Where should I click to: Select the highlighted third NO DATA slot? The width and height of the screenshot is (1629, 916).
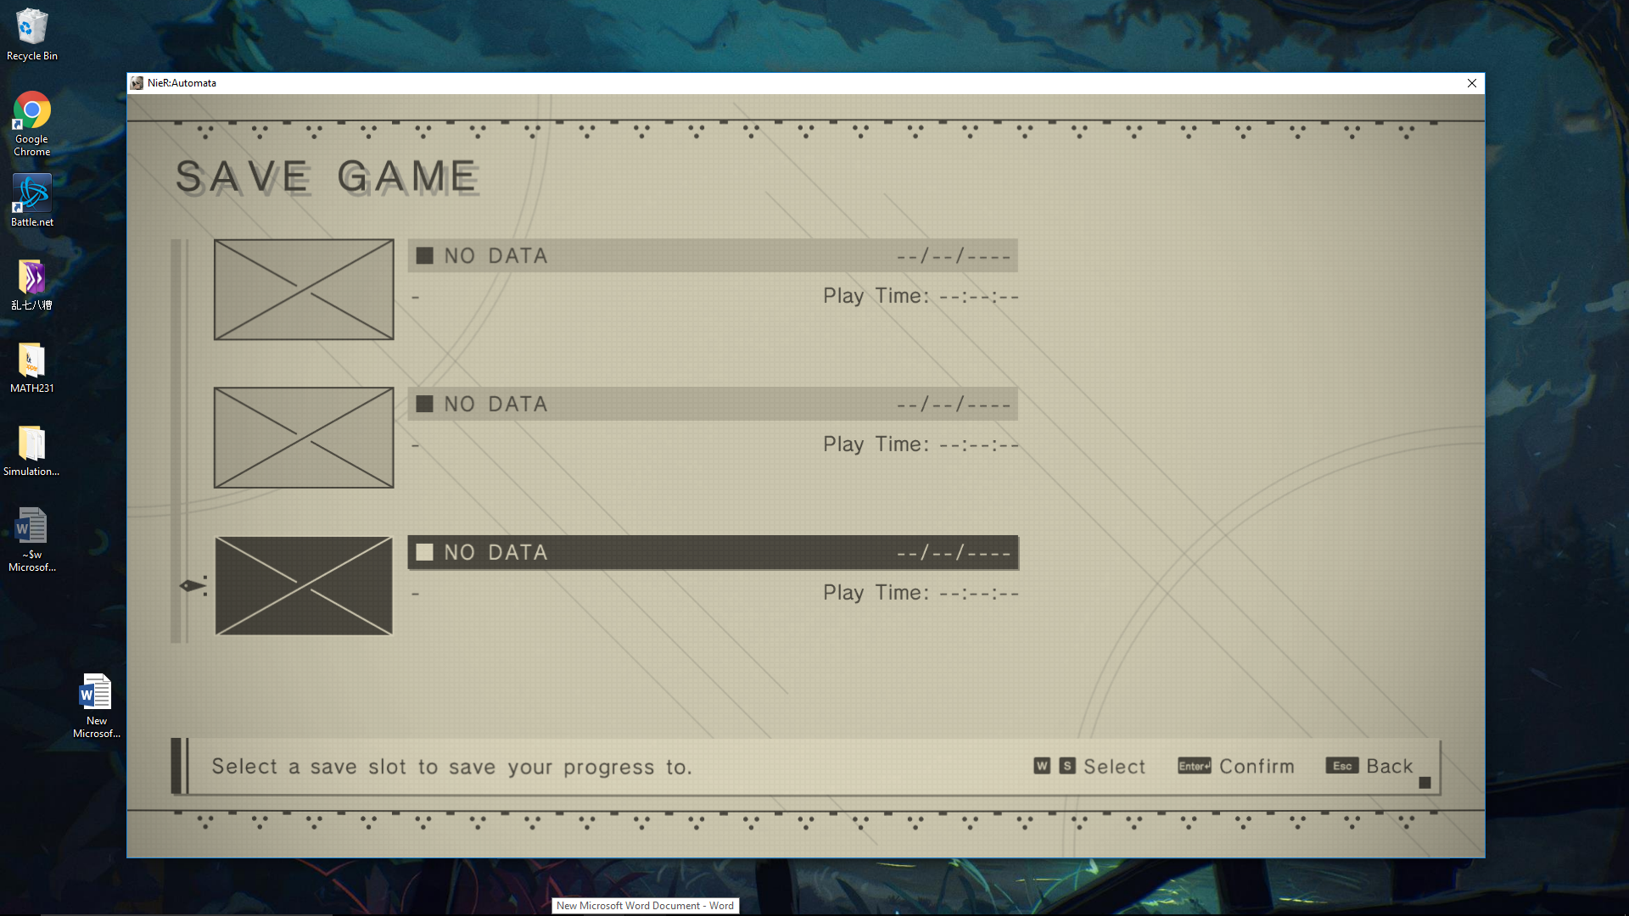713,552
